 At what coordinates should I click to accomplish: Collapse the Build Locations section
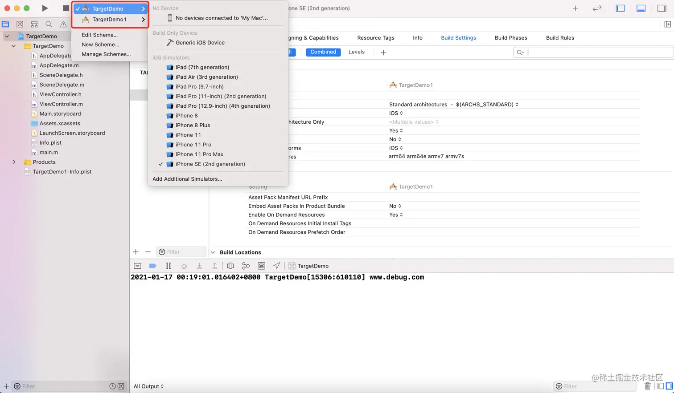coord(213,252)
